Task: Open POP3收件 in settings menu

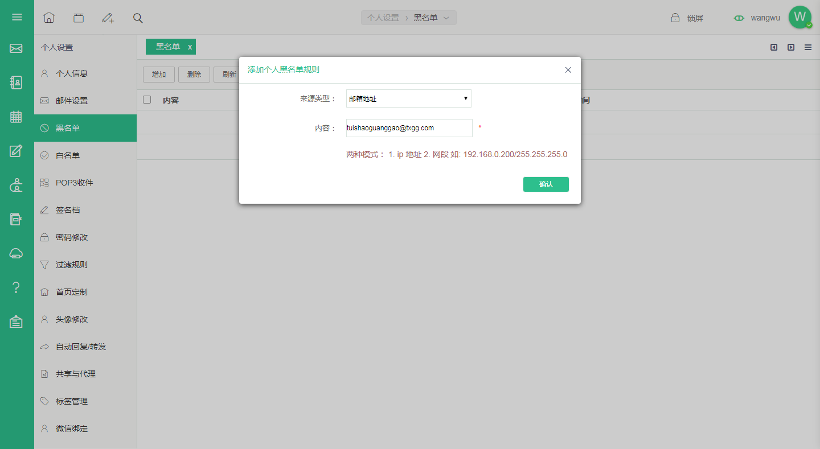Action: (x=85, y=183)
